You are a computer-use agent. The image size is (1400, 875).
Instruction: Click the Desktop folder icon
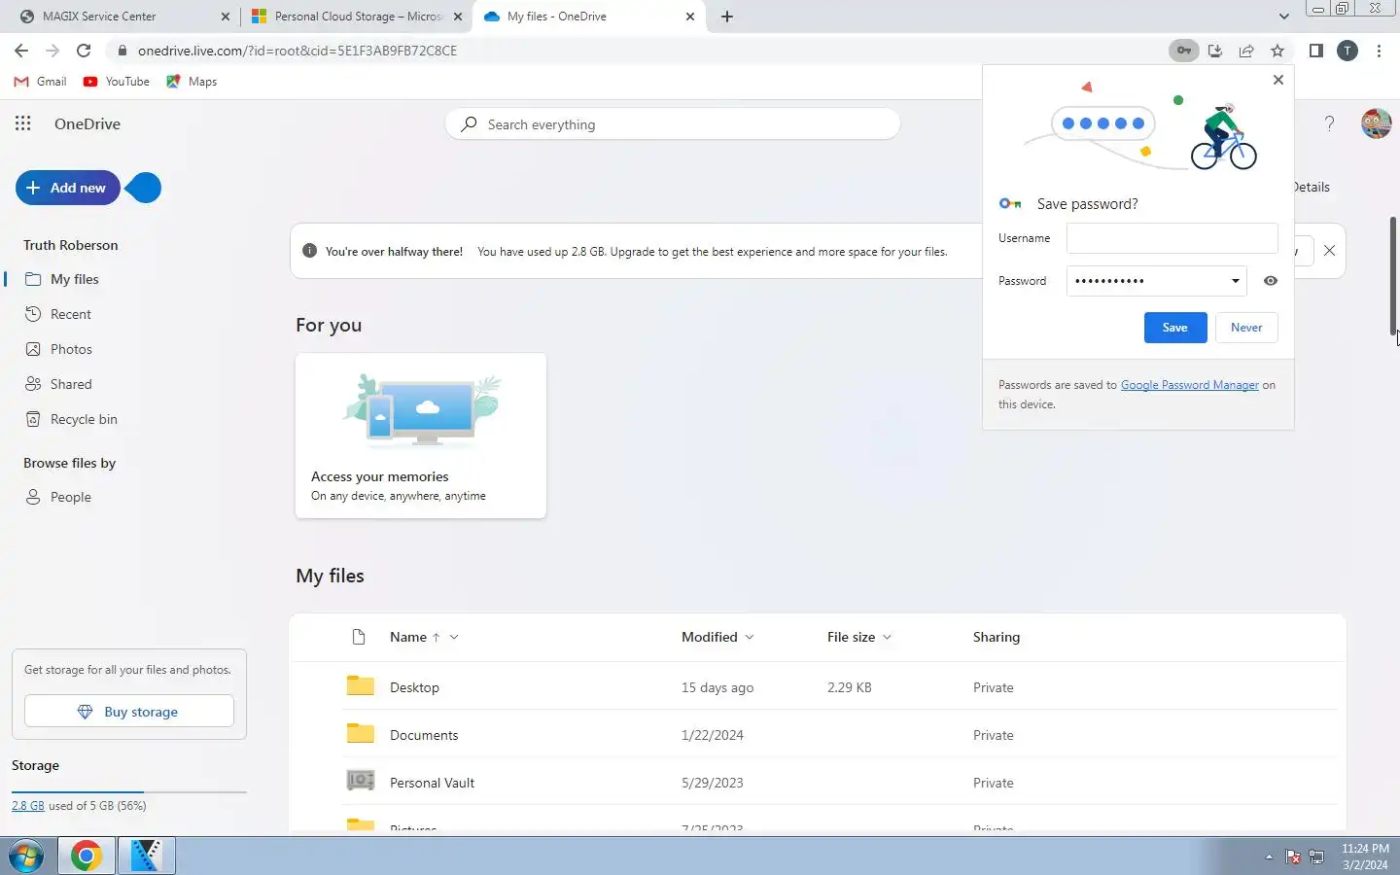[361, 685]
